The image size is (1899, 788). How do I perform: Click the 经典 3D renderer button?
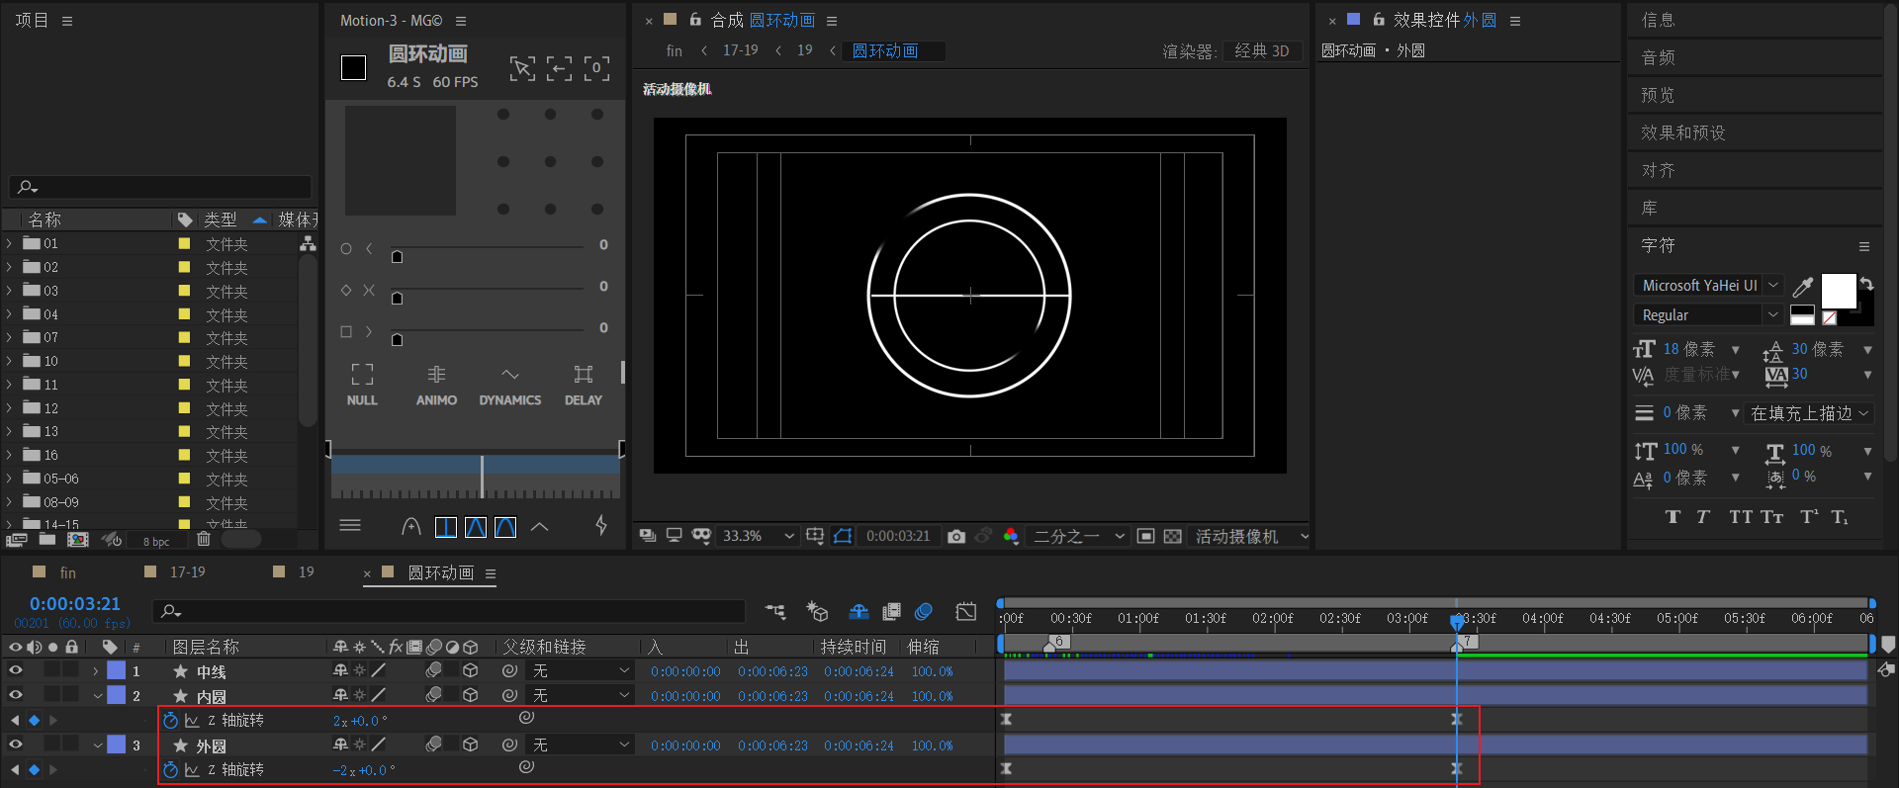point(1262,50)
